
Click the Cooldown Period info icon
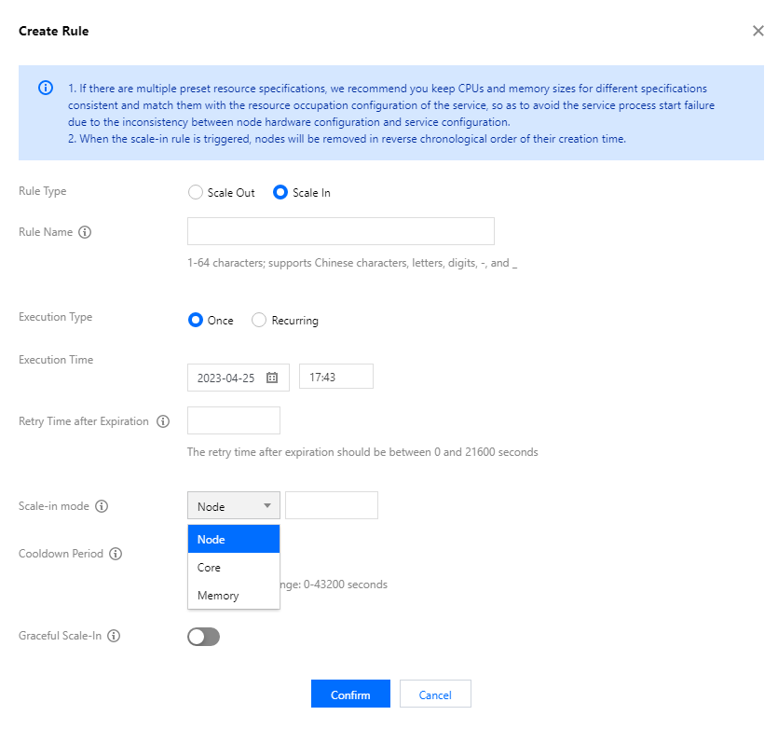point(116,554)
